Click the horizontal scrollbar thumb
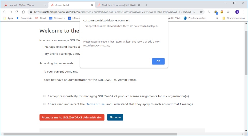248x136 pixels. click(90, 134)
